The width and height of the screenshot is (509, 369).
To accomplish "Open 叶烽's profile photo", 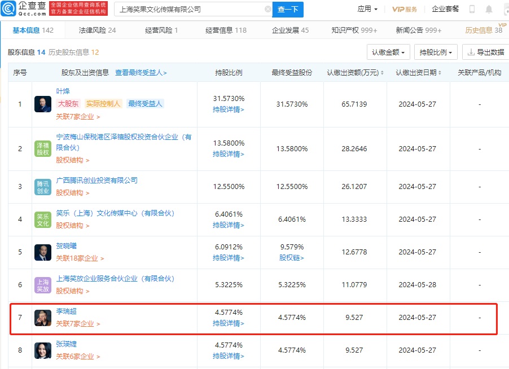I will coord(43,104).
